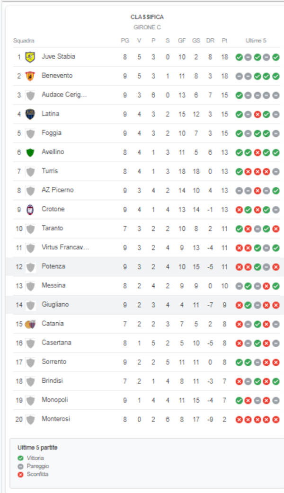Viewport: 284px width, 493px height.
Task: Click Monterosi's most recent loss indicator
Action: (x=276, y=420)
